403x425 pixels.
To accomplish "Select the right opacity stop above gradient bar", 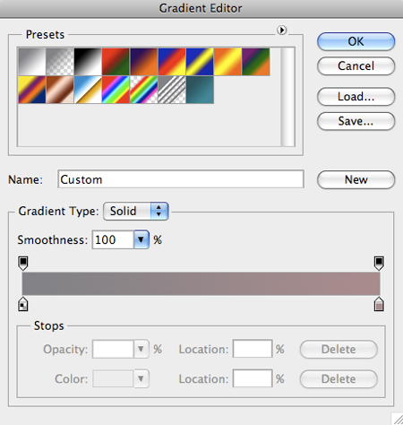I will click(x=379, y=264).
